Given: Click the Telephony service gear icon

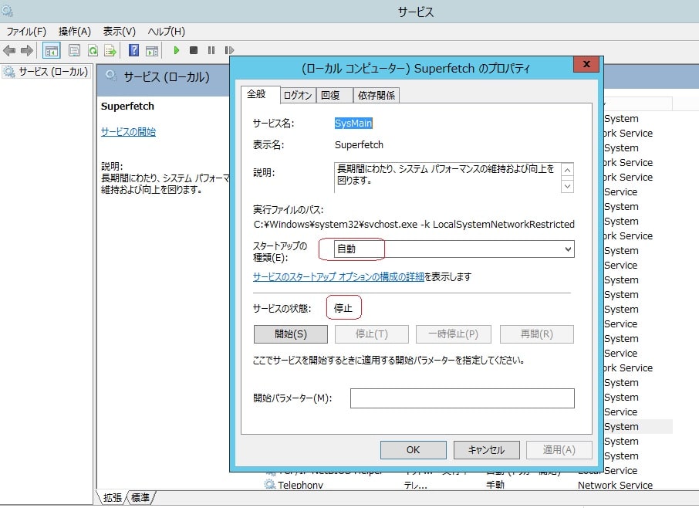Looking at the screenshot, I should pyautogui.click(x=270, y=484).
